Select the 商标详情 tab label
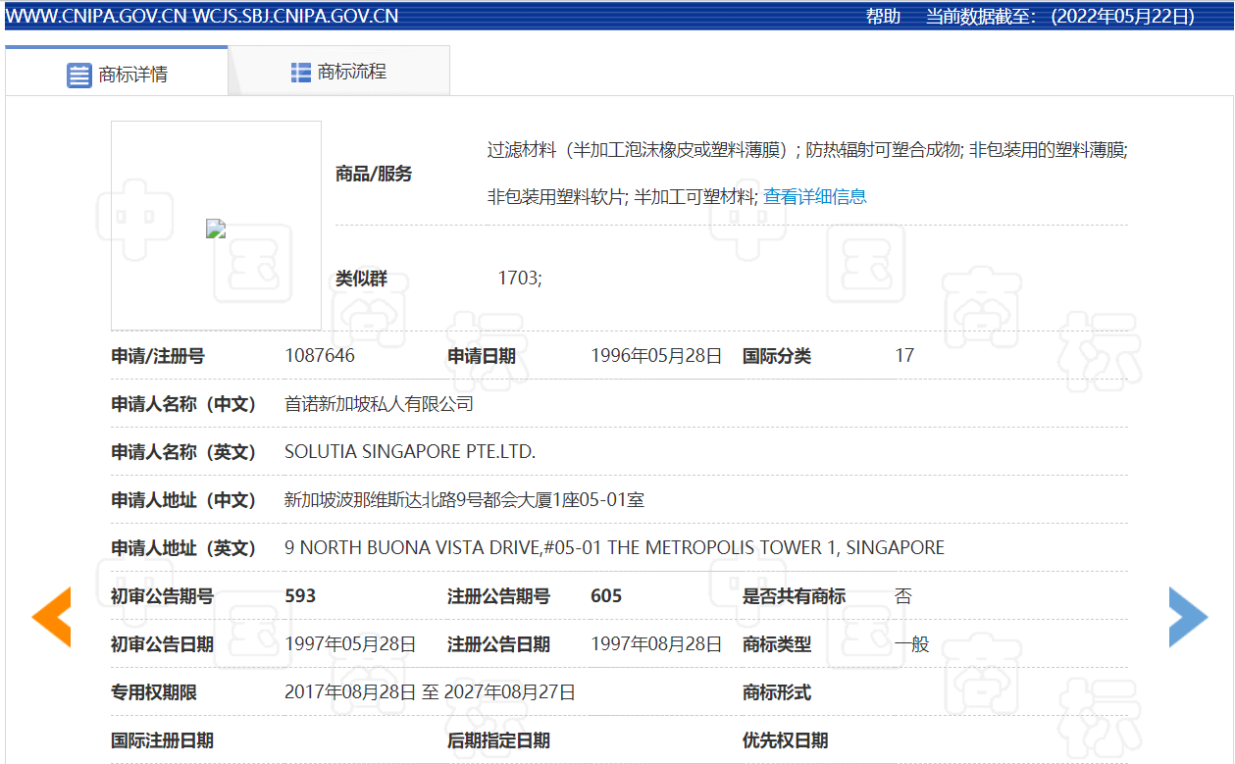The height and width of the screenshot is (764, 1235). point(132,75)
